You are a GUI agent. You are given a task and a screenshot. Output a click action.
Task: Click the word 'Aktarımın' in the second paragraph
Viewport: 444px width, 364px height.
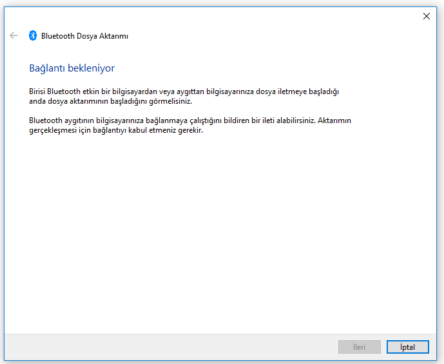[x=334, y=120]
